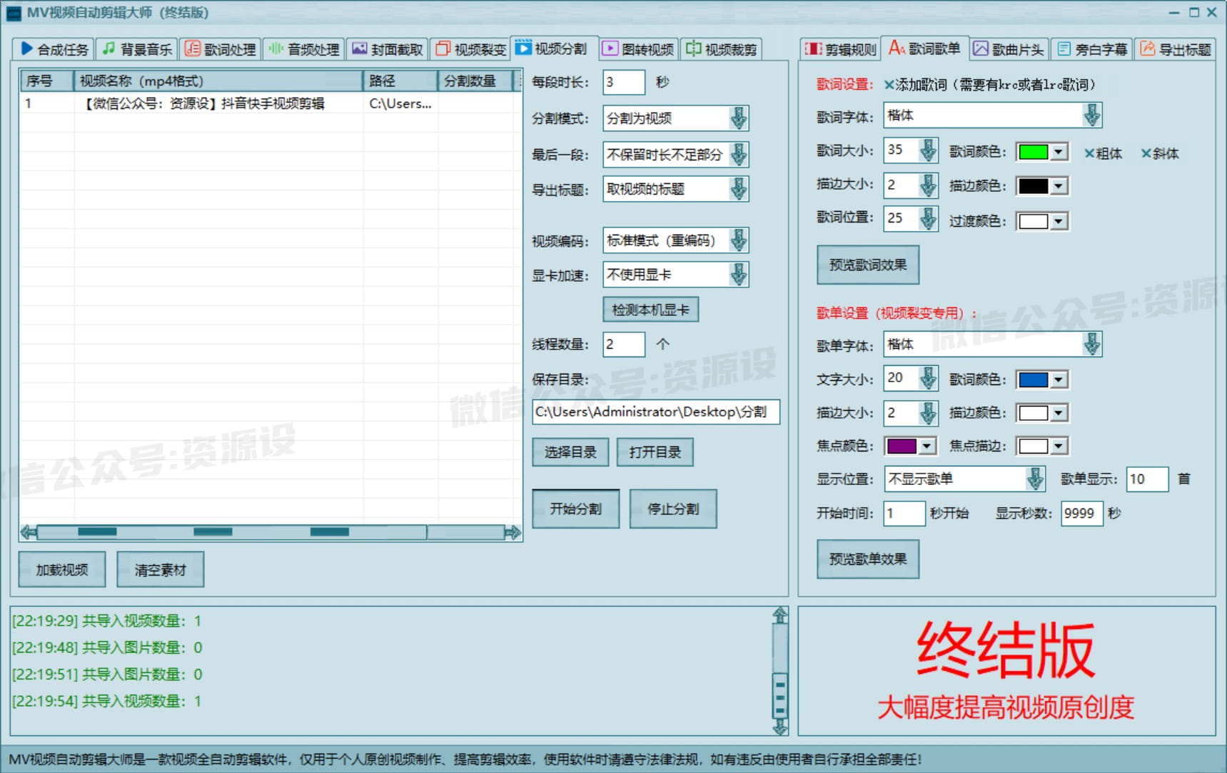This screenshot has height=773, width=1227.
Task: Enable the 添加歌词 checkbox
Action: (889, 85)
